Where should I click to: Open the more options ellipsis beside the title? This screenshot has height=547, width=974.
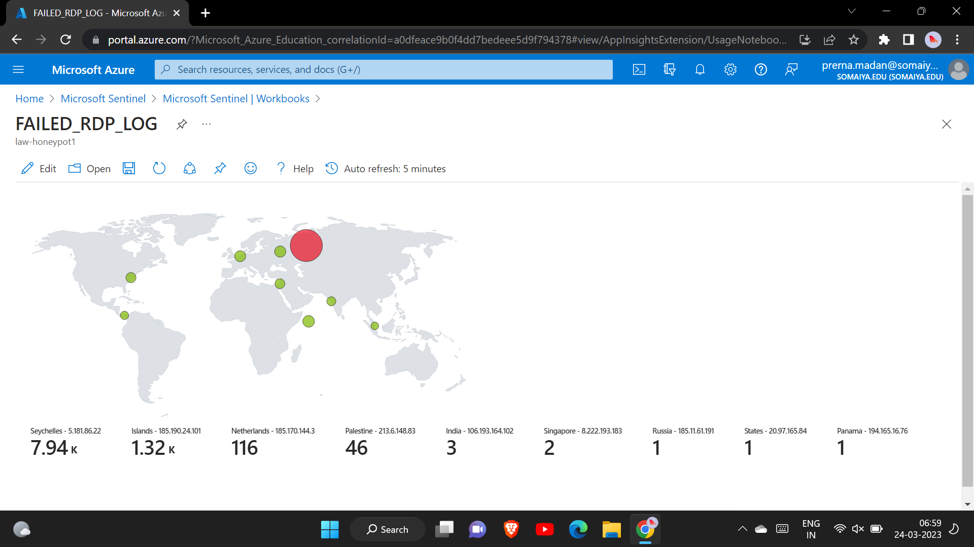(206, 124)
